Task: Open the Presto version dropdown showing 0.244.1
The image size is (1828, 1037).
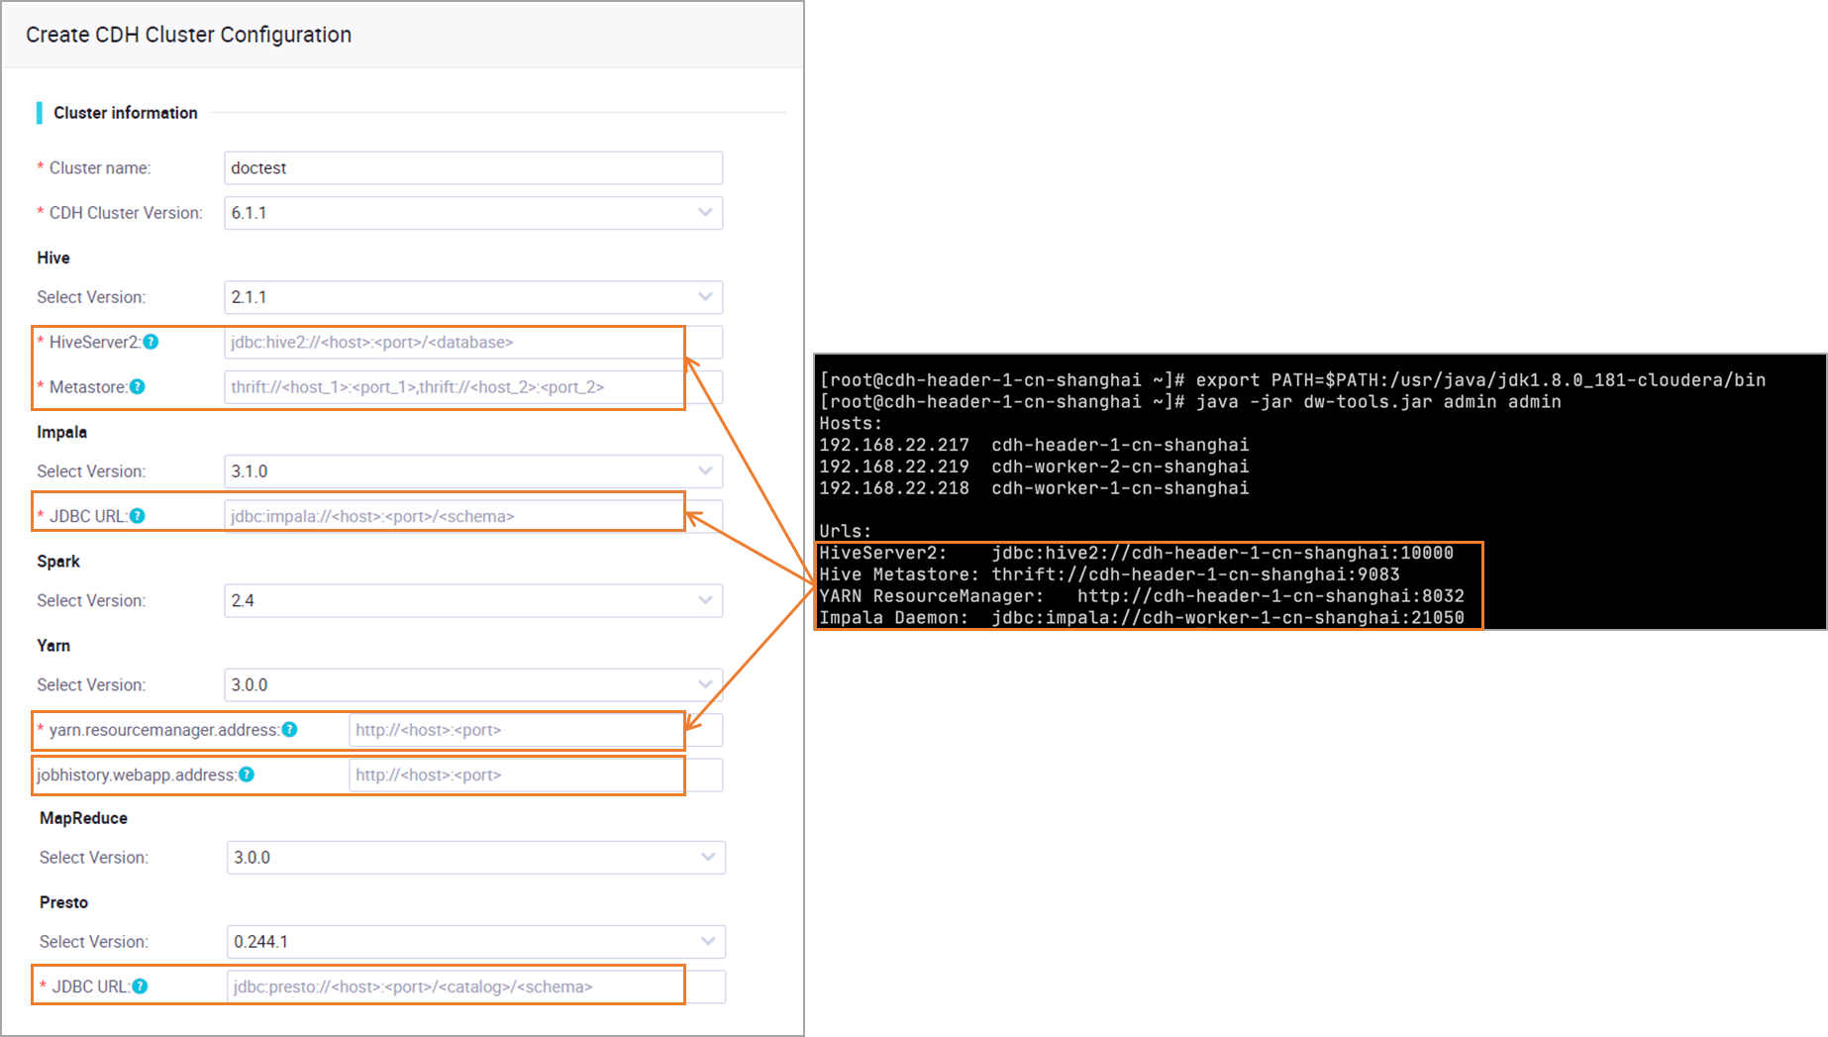Action: tap(476, 942)
